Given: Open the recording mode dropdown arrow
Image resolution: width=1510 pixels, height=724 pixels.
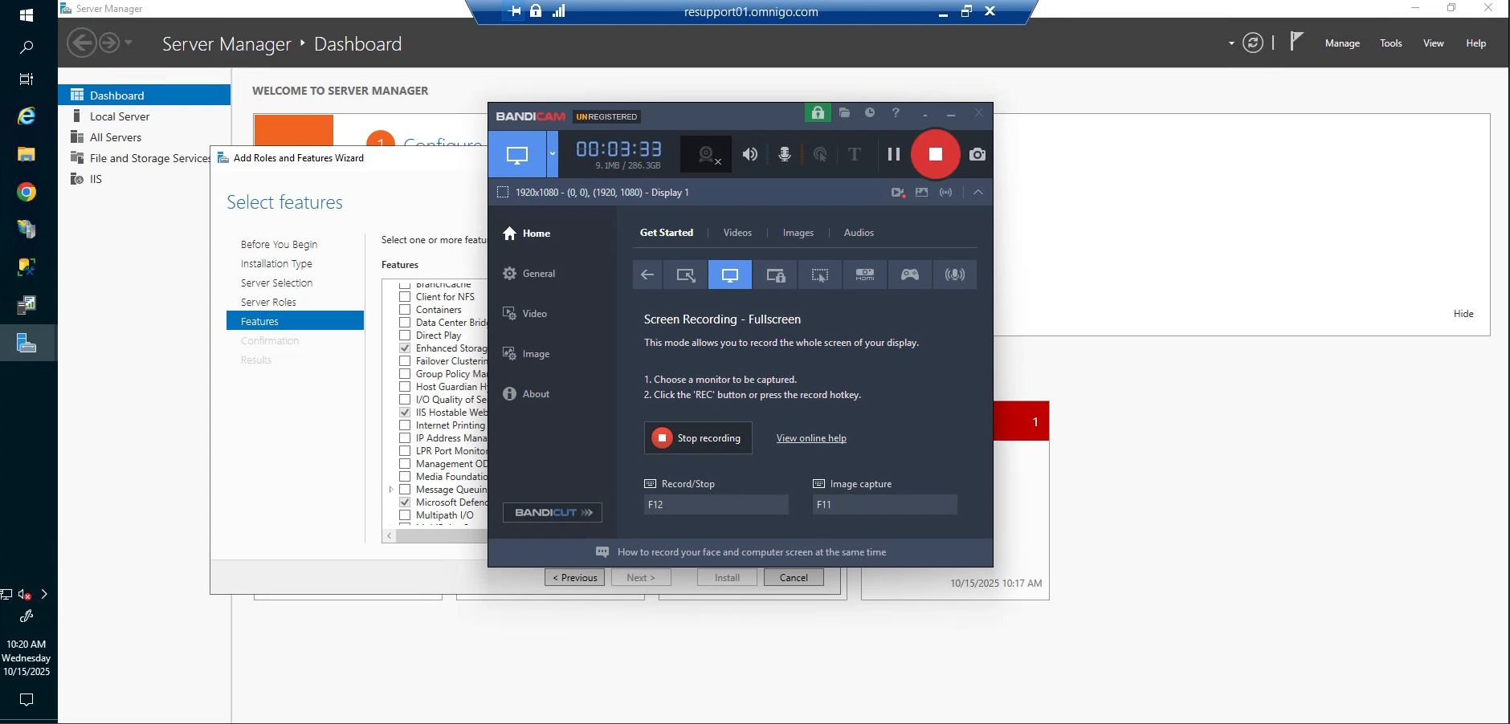Looking at the screenshot, I should (551, 154).
